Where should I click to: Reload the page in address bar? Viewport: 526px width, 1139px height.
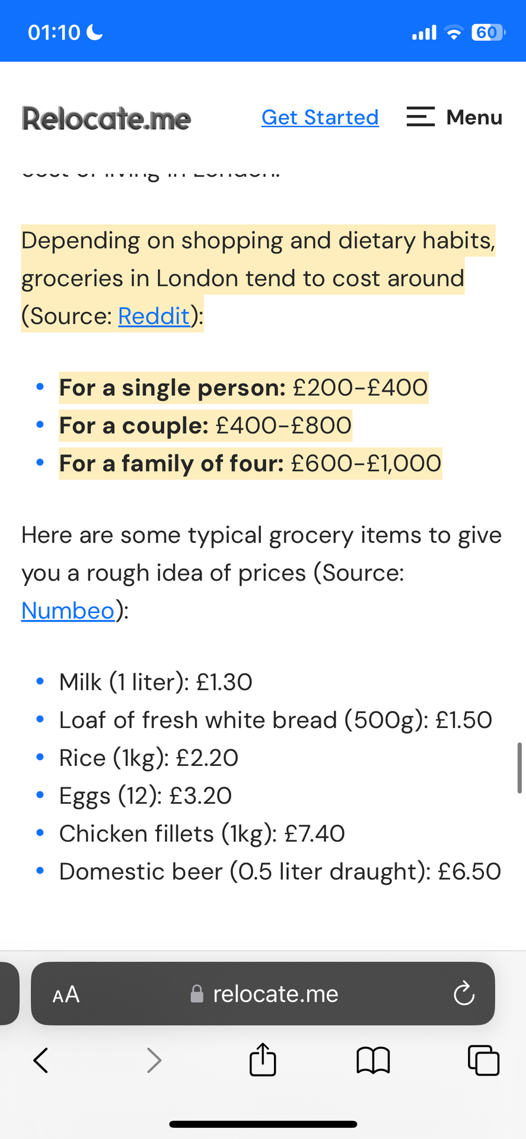pyautogui.click(x=464, y=994)
